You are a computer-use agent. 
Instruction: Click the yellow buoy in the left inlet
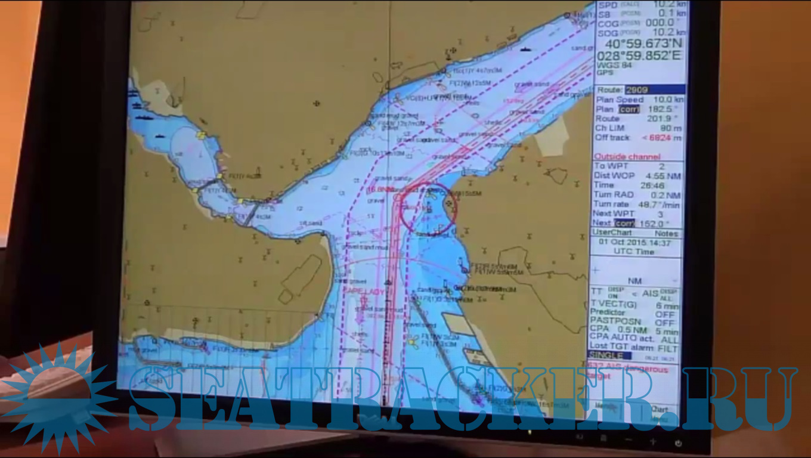(x=201, y=136)
